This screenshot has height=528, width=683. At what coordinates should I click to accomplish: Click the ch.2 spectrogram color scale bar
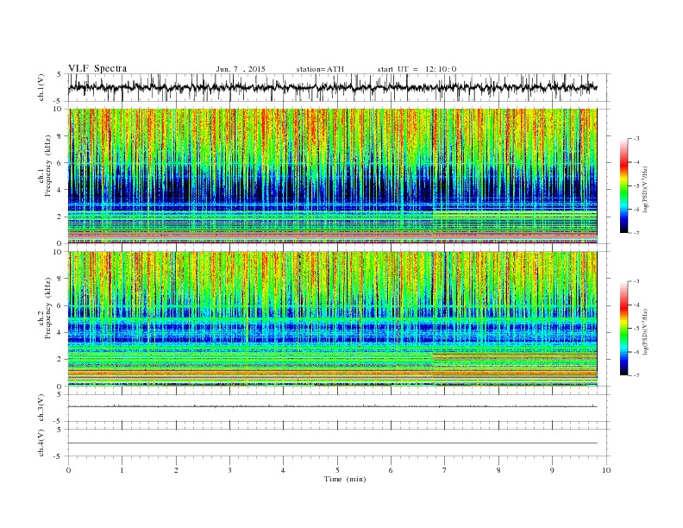pyautogui.click(x=623, y=329)
